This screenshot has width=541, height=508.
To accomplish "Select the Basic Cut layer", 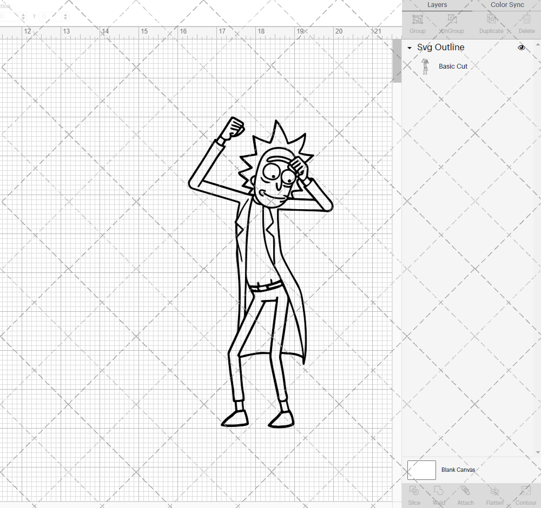I will tap(453, 66).
